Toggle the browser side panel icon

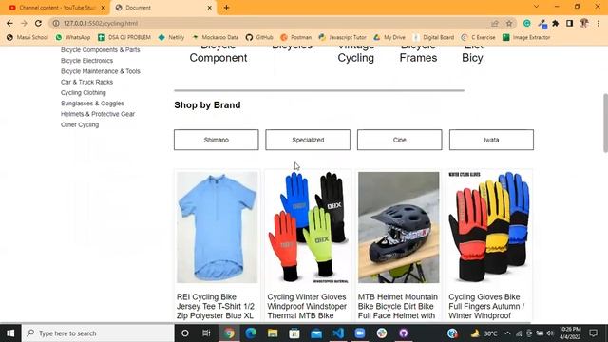click(569, 23)
